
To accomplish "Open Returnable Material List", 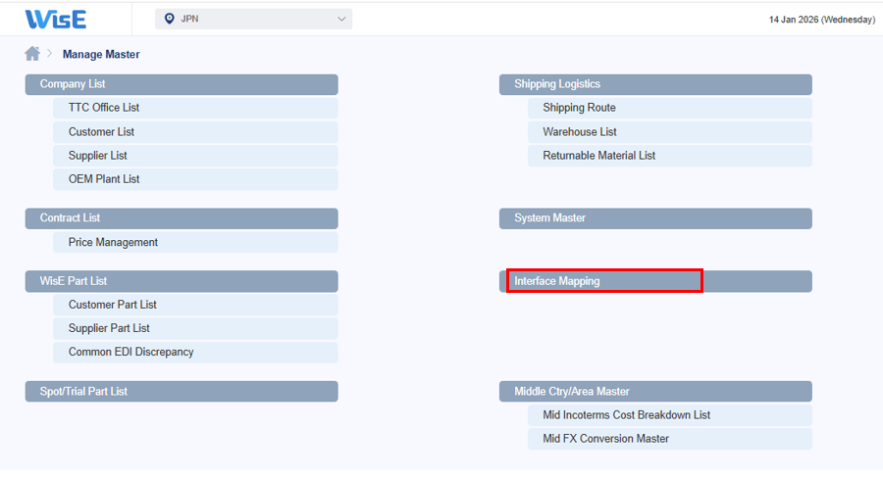I will point(669,156).
